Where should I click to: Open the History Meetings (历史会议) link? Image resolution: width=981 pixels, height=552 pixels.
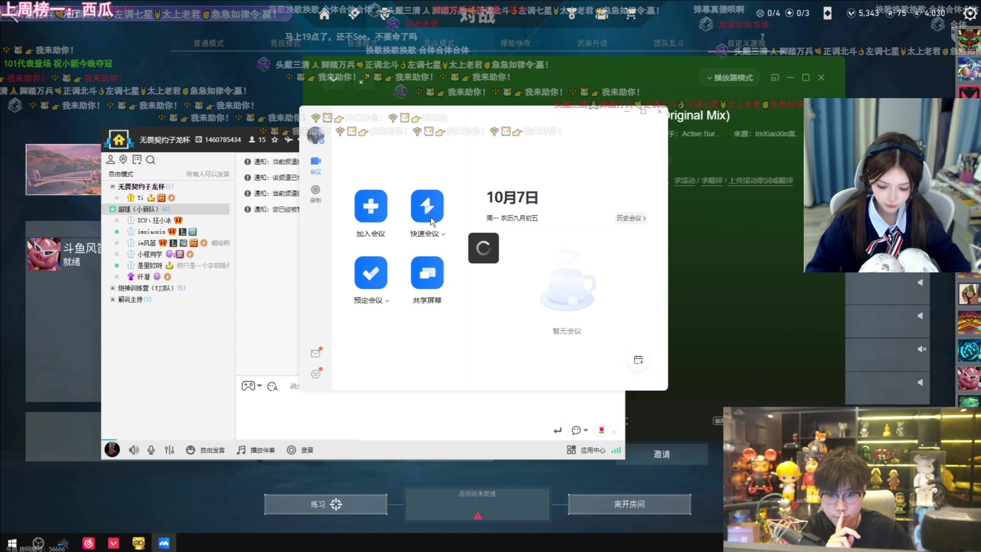pyautogui.click(x=631, y=218)
